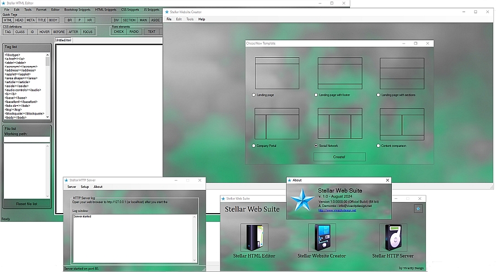Click the CSS FOCUS definition button
The width and height of the screenshot is (496, 272).
[x=88, y=32]
